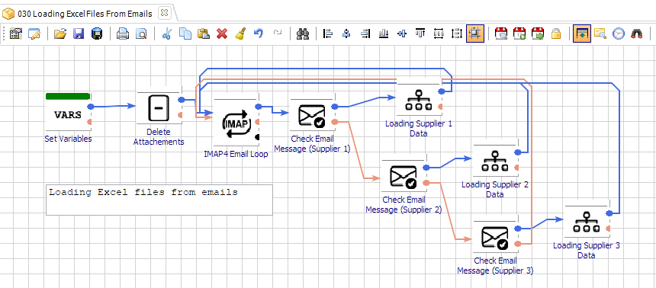Cut selection with scissors icon

(x=166, y=34)
